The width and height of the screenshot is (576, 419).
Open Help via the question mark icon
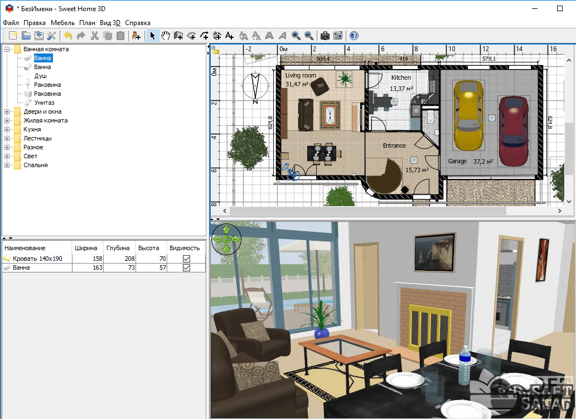point(354,36)
